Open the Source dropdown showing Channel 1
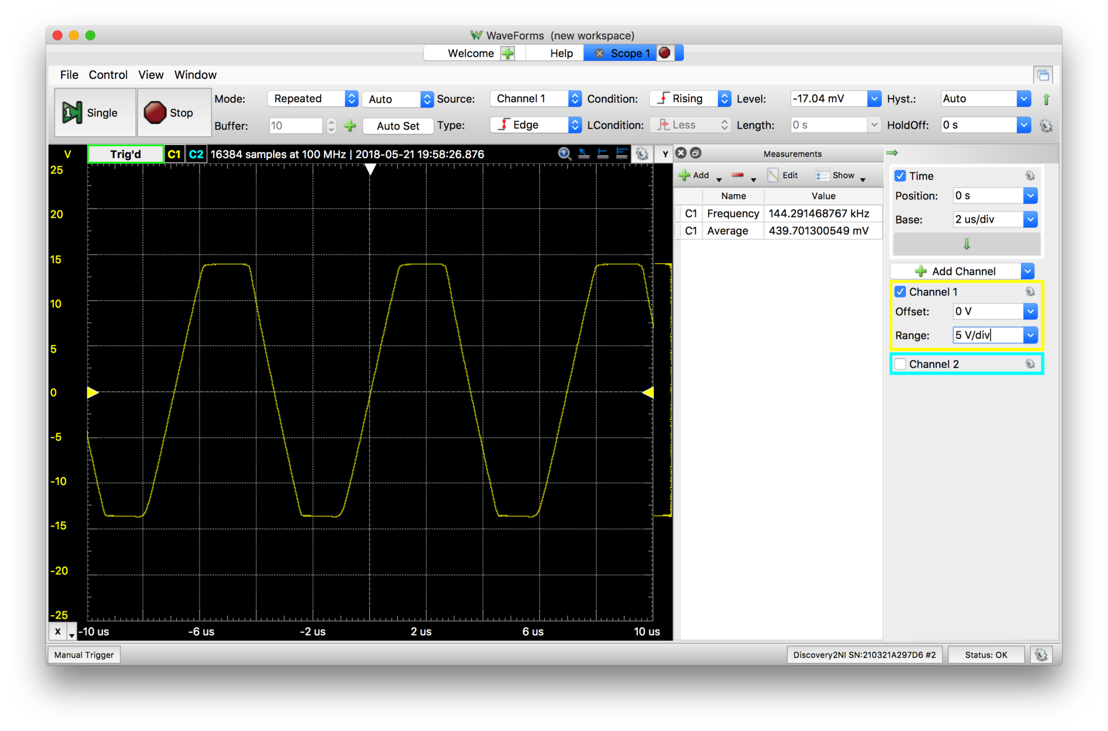The width and height of the screenshot is (1108, 731). [x=536, y=99]
